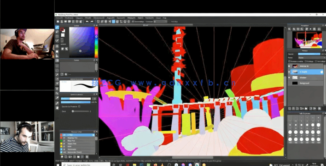Screen dimensions: 326x166
Task: Toggle the alpha protect checkbox in layers panel
Action: [289, 61]
